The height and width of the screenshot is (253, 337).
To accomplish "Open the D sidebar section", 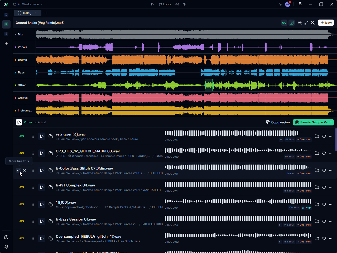I will click(6, 15).
